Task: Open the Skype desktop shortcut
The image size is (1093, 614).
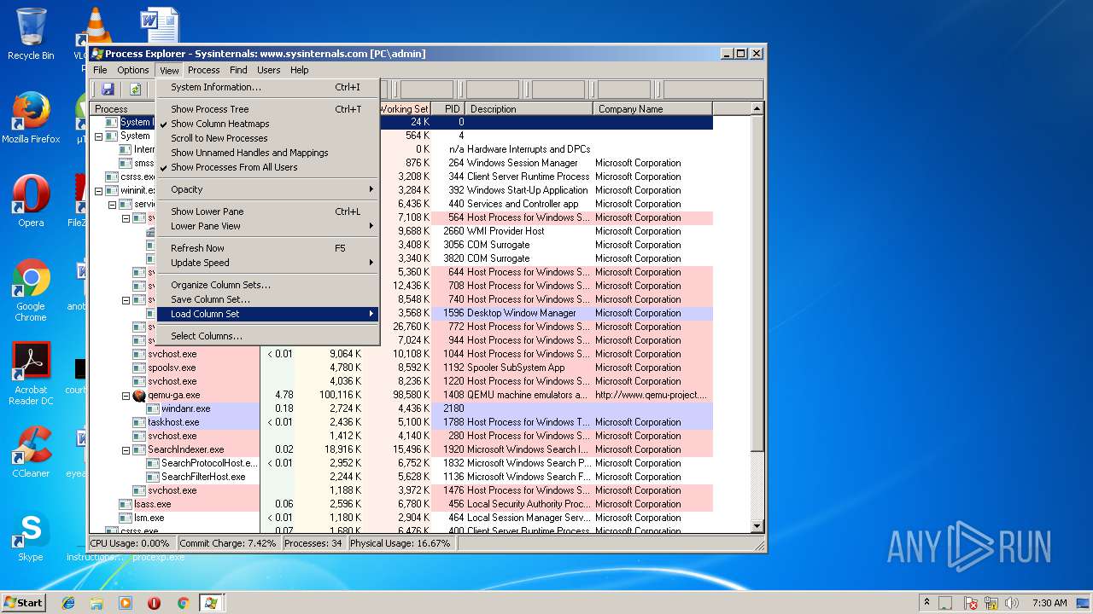Action: (31, 536)
